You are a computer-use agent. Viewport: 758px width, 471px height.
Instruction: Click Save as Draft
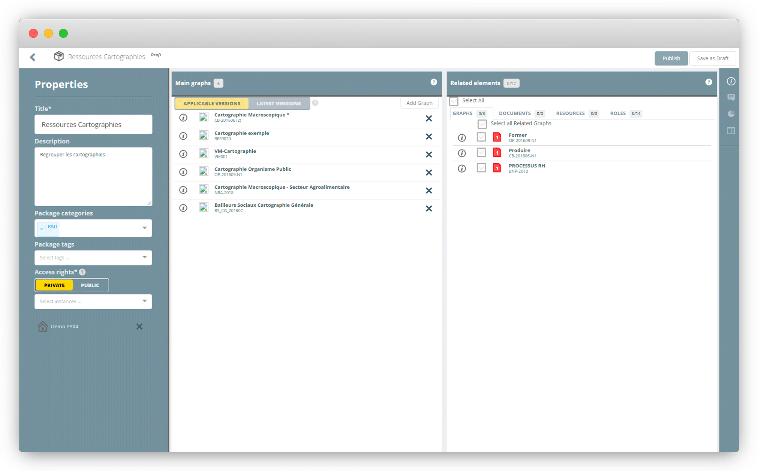click(712, 58)
